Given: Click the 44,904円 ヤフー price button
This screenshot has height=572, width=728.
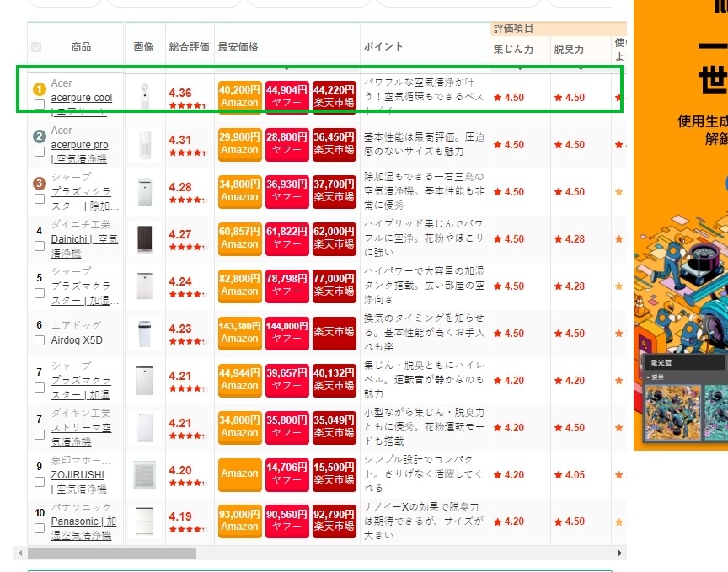Looking at the screenshot, I should pos(287,97).
